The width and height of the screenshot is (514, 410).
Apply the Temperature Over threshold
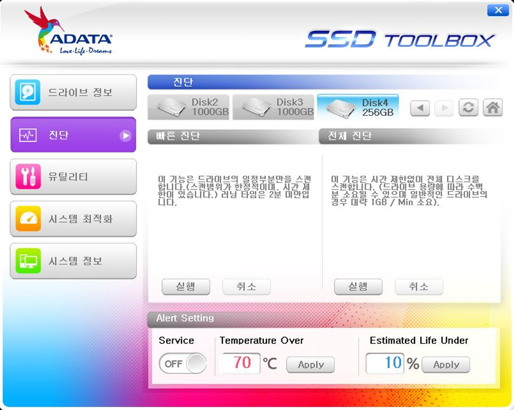pos(310,364)
